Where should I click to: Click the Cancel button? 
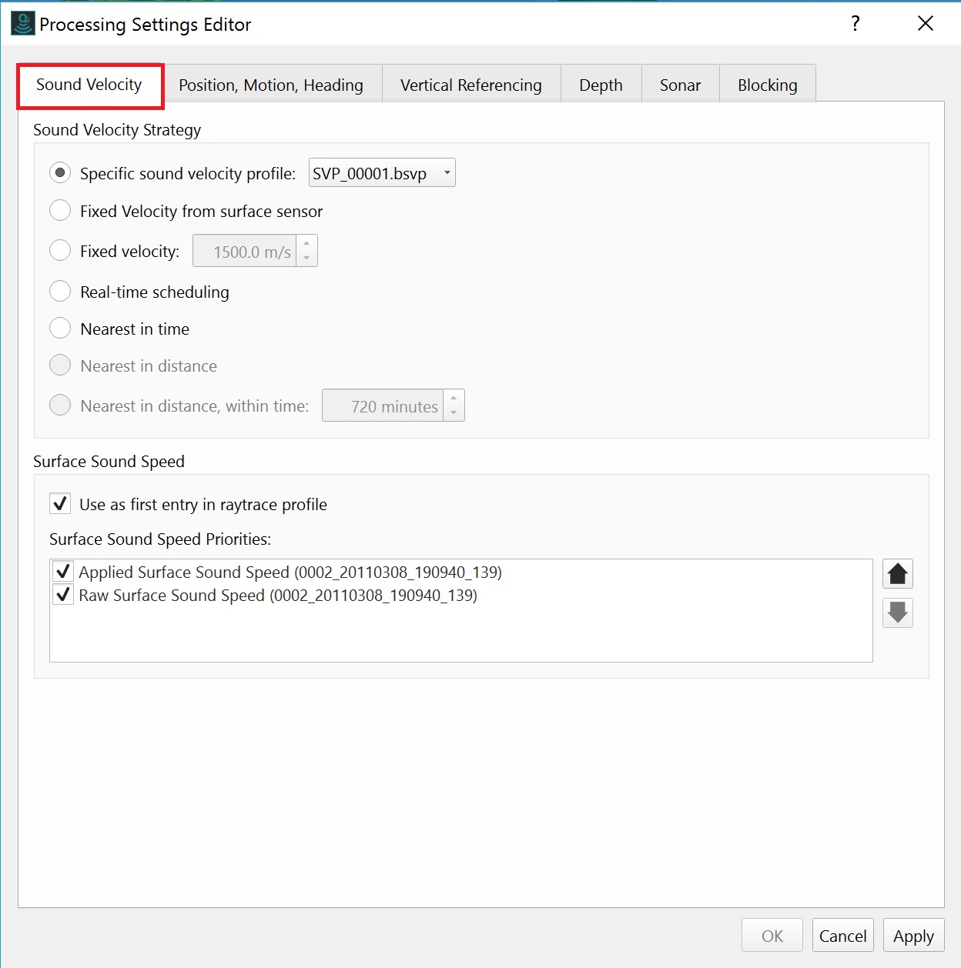[842, 936]
